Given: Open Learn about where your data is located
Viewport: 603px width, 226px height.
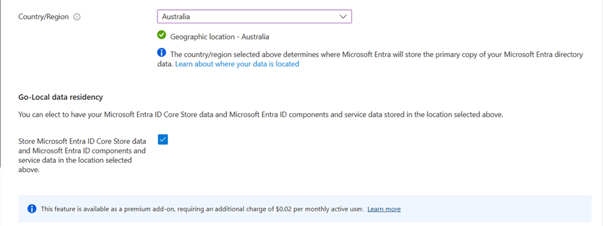Looking at the screenshot, I should [237, 64].
